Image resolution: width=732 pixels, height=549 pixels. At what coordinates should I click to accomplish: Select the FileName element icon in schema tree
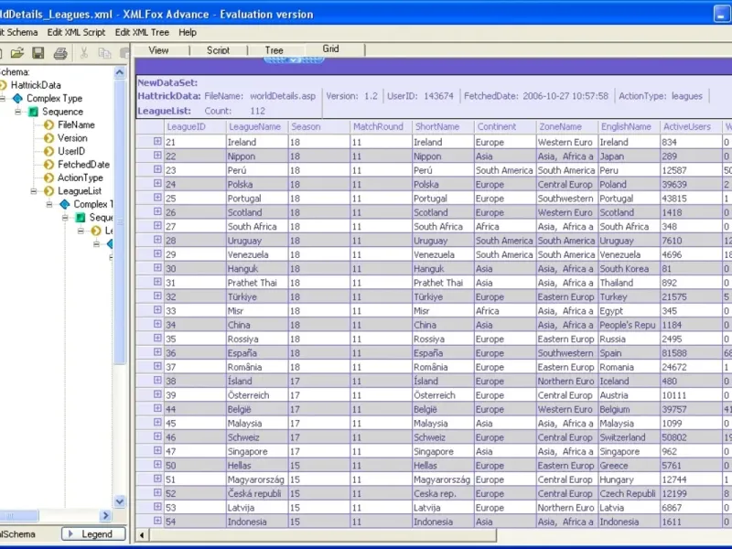click(x=49, y=124)
